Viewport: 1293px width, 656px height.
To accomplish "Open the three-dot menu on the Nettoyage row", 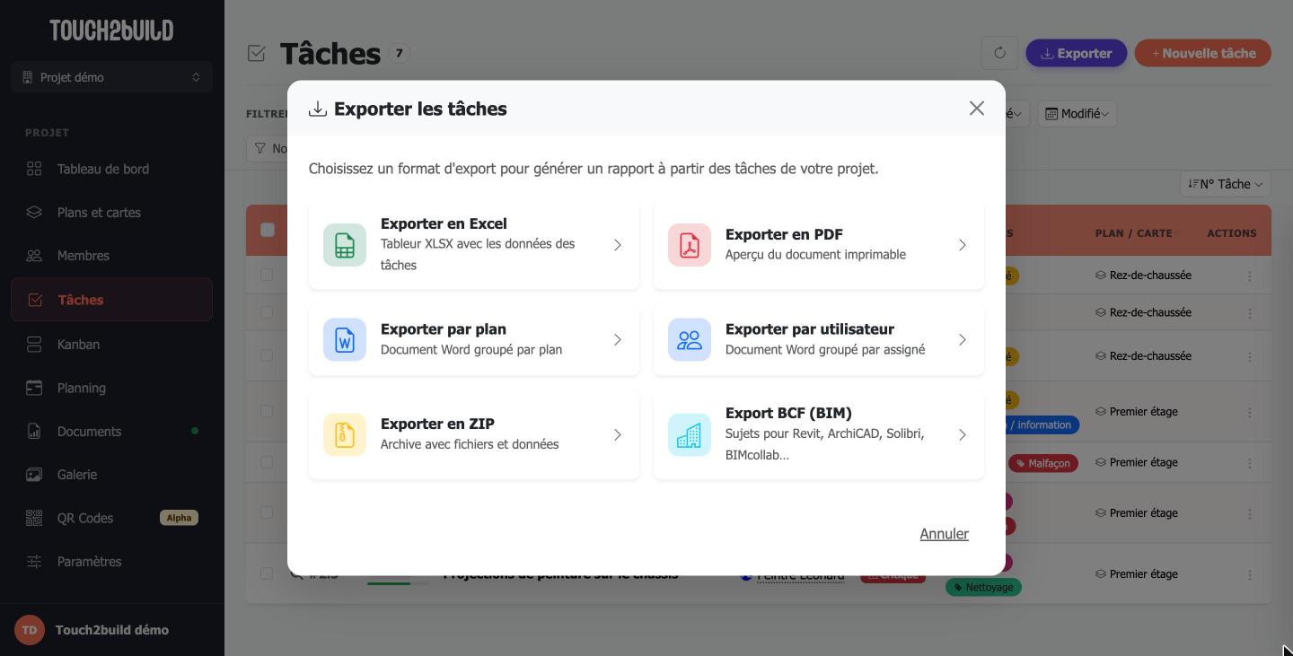I will click(1249, 574).
